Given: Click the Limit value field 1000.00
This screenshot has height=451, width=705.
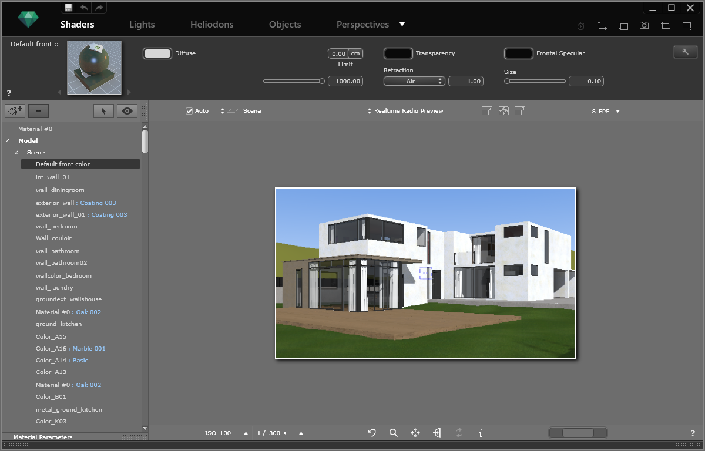Looking at the screenshot, I should click(345, 81).
